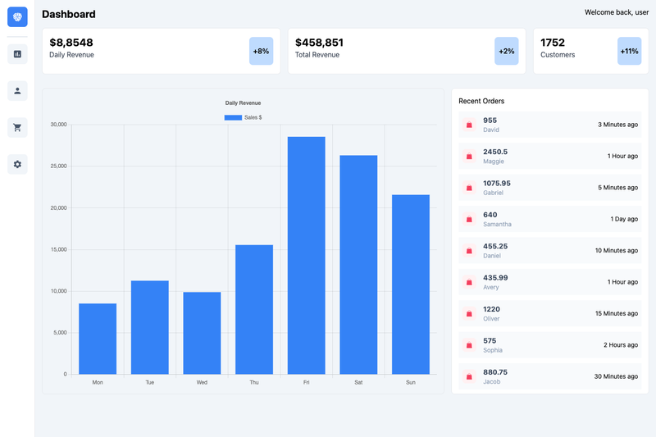The image size is (656, 437).
Task: Open Maggie's 2450.5 order row
Action: [549, 156]
